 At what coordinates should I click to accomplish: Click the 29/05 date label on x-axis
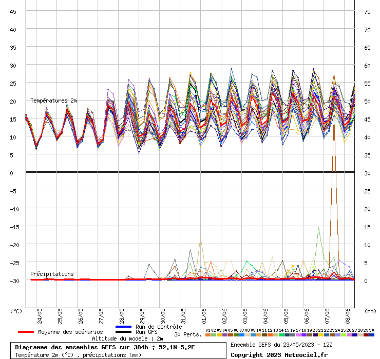[x=143, y=316]
